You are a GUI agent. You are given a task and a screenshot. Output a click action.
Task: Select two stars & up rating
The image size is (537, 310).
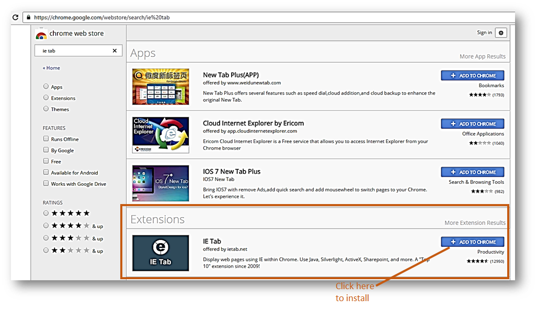(46, 250)
